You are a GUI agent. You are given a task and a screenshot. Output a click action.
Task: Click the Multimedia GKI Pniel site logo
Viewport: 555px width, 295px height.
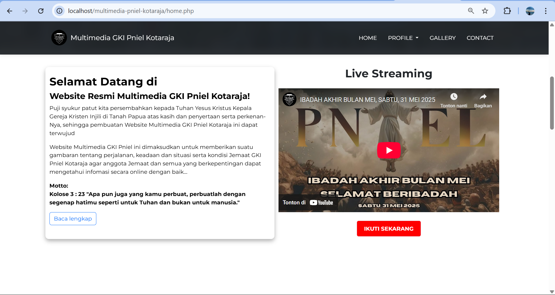tap(59, 38)
